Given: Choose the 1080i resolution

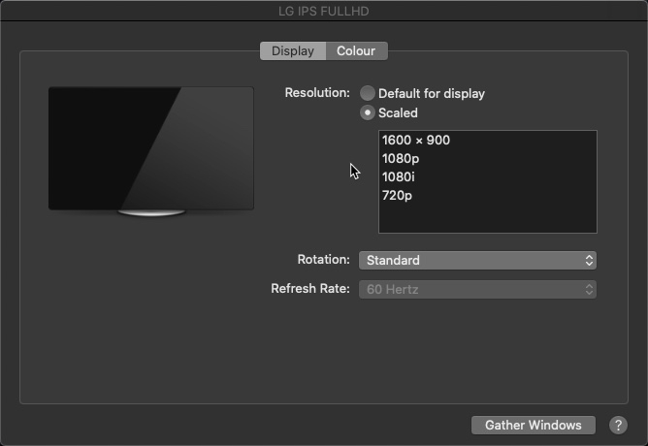Looking at the screenshot, I should pyautogui.click(x=488, y=176).
